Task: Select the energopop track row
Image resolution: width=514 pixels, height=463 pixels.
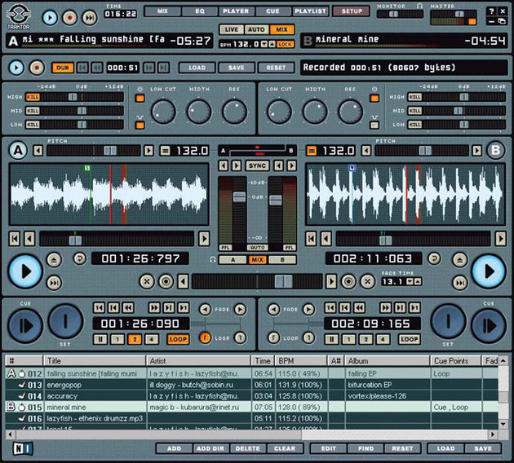Action: coord(252,385)
